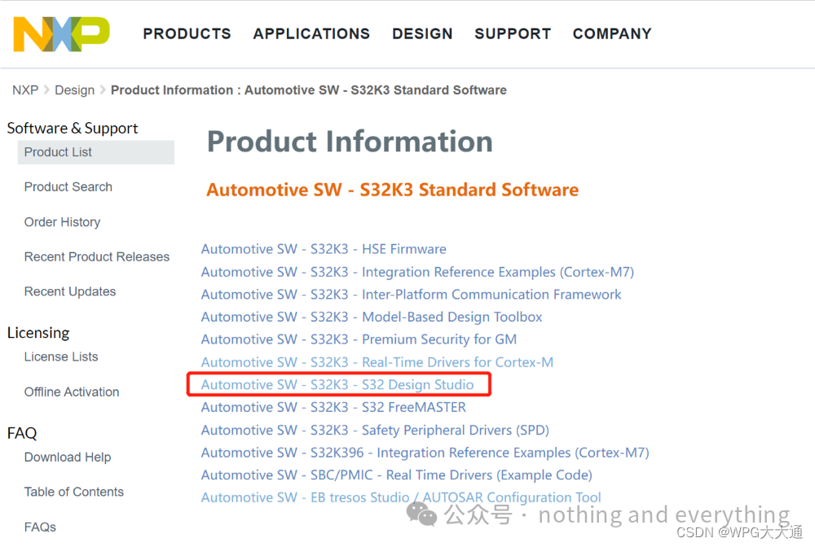Go to NXP breadcrumb link
815x547 pixels.
(x=25, y=90)
